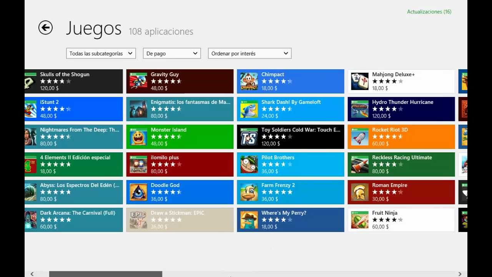This screenshot has width=492, height=277.
Task: Open the 4 Elements II icon
Action: [30, 164]
